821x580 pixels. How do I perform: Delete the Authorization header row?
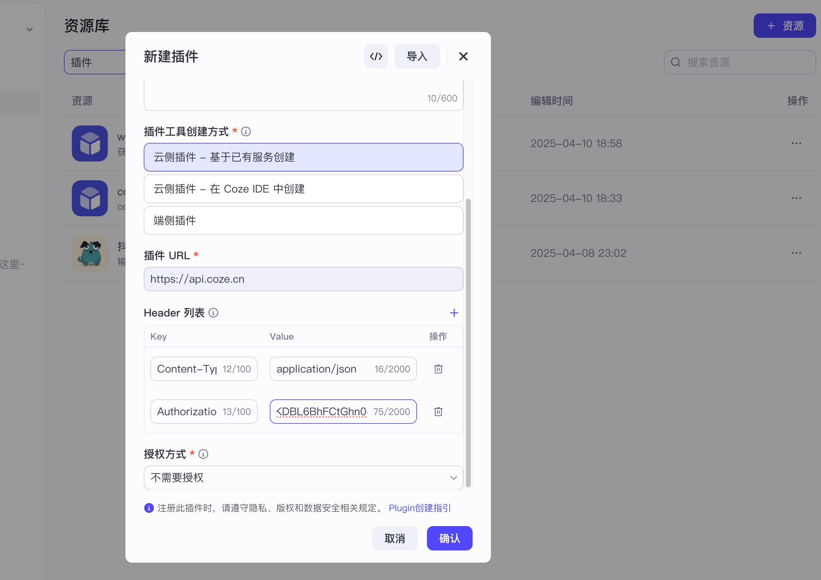pyautogui.click(x=438, y=412)
